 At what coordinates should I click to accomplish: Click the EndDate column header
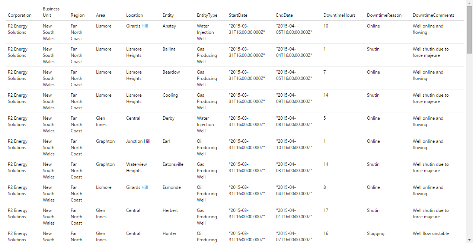[284, 15]
